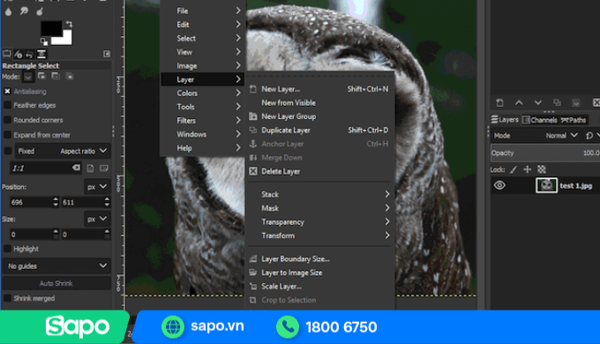Set mode to Subtract from selection
The height and width of the screenshot is (344, 600).
click(x=56, y=76)
